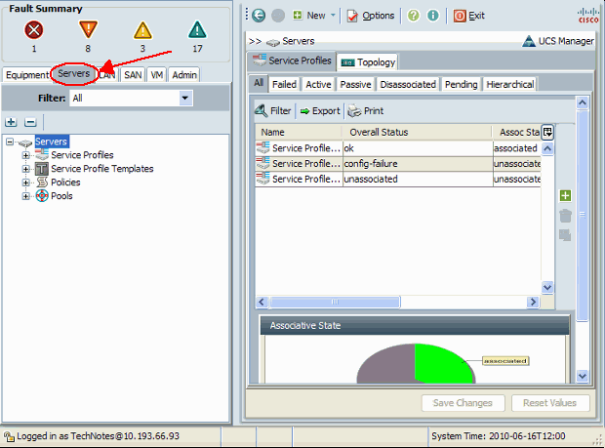Click the Filter button in table toolbar

[273, 111]
